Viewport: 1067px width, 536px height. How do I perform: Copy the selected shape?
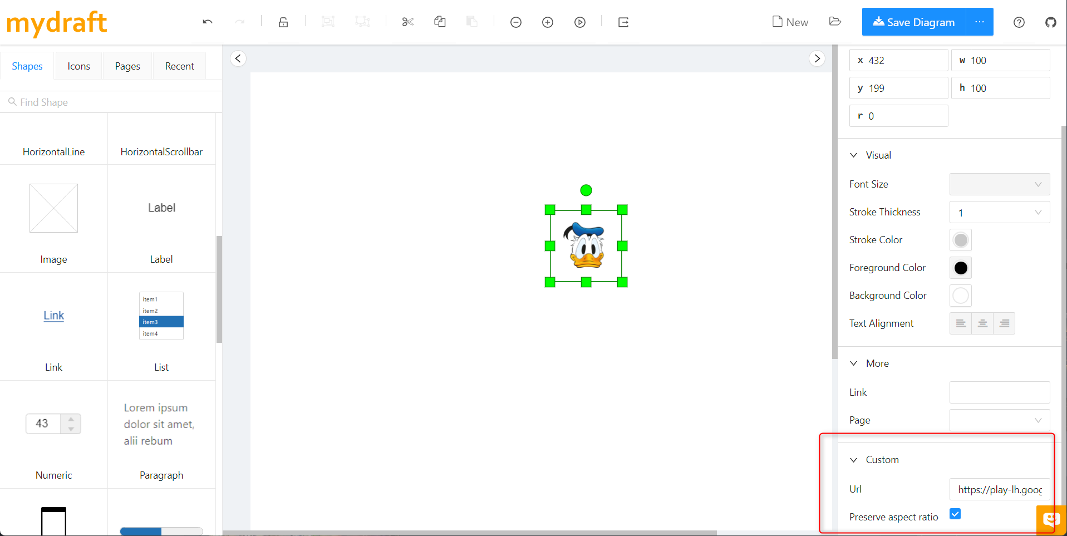click(x=439, y=22)
